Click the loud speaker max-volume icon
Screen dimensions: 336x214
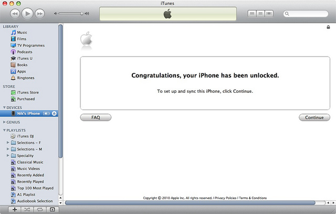tap(87, 14)
